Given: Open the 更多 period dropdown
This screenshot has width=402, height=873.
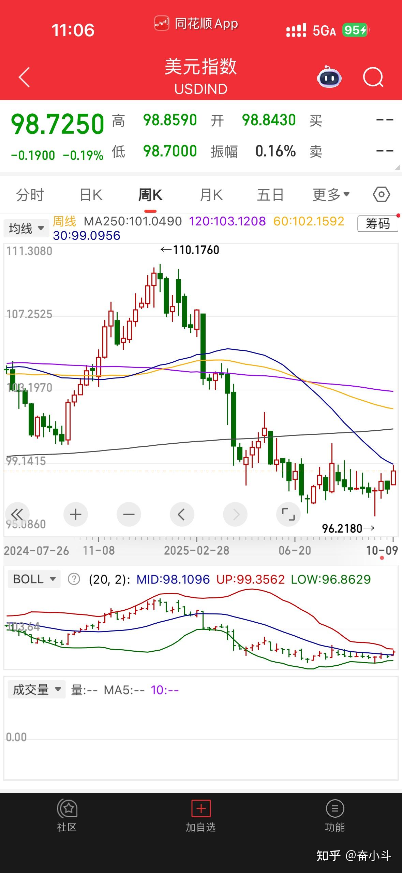Looking at the screenshot, I should point(331,195).
